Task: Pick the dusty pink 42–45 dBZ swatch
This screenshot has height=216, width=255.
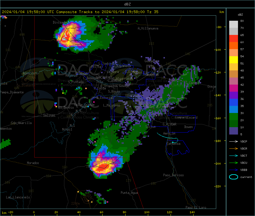Action: pos(233,81)
